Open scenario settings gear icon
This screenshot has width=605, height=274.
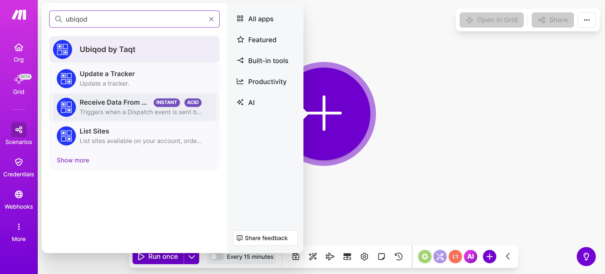point(364,257)
